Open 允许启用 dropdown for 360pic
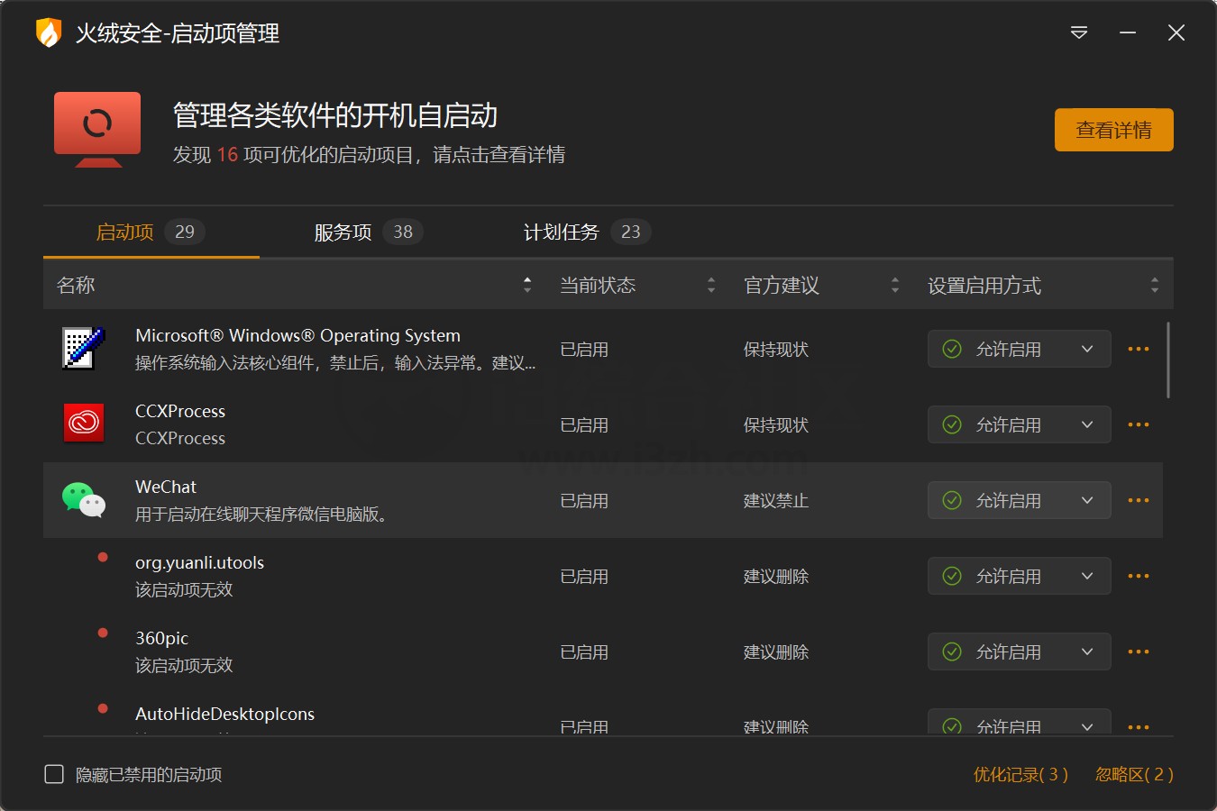This screenshot has height=811, width=1217. pos(1019,652)
